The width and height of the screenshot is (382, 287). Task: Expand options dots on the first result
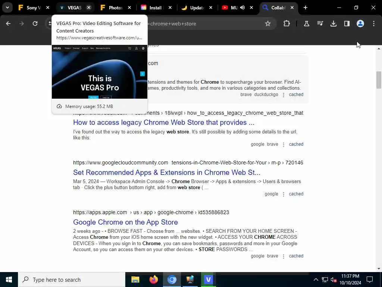(x=284, y=95)
